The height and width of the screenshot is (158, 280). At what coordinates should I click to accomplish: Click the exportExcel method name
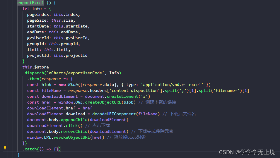[30, 3]
